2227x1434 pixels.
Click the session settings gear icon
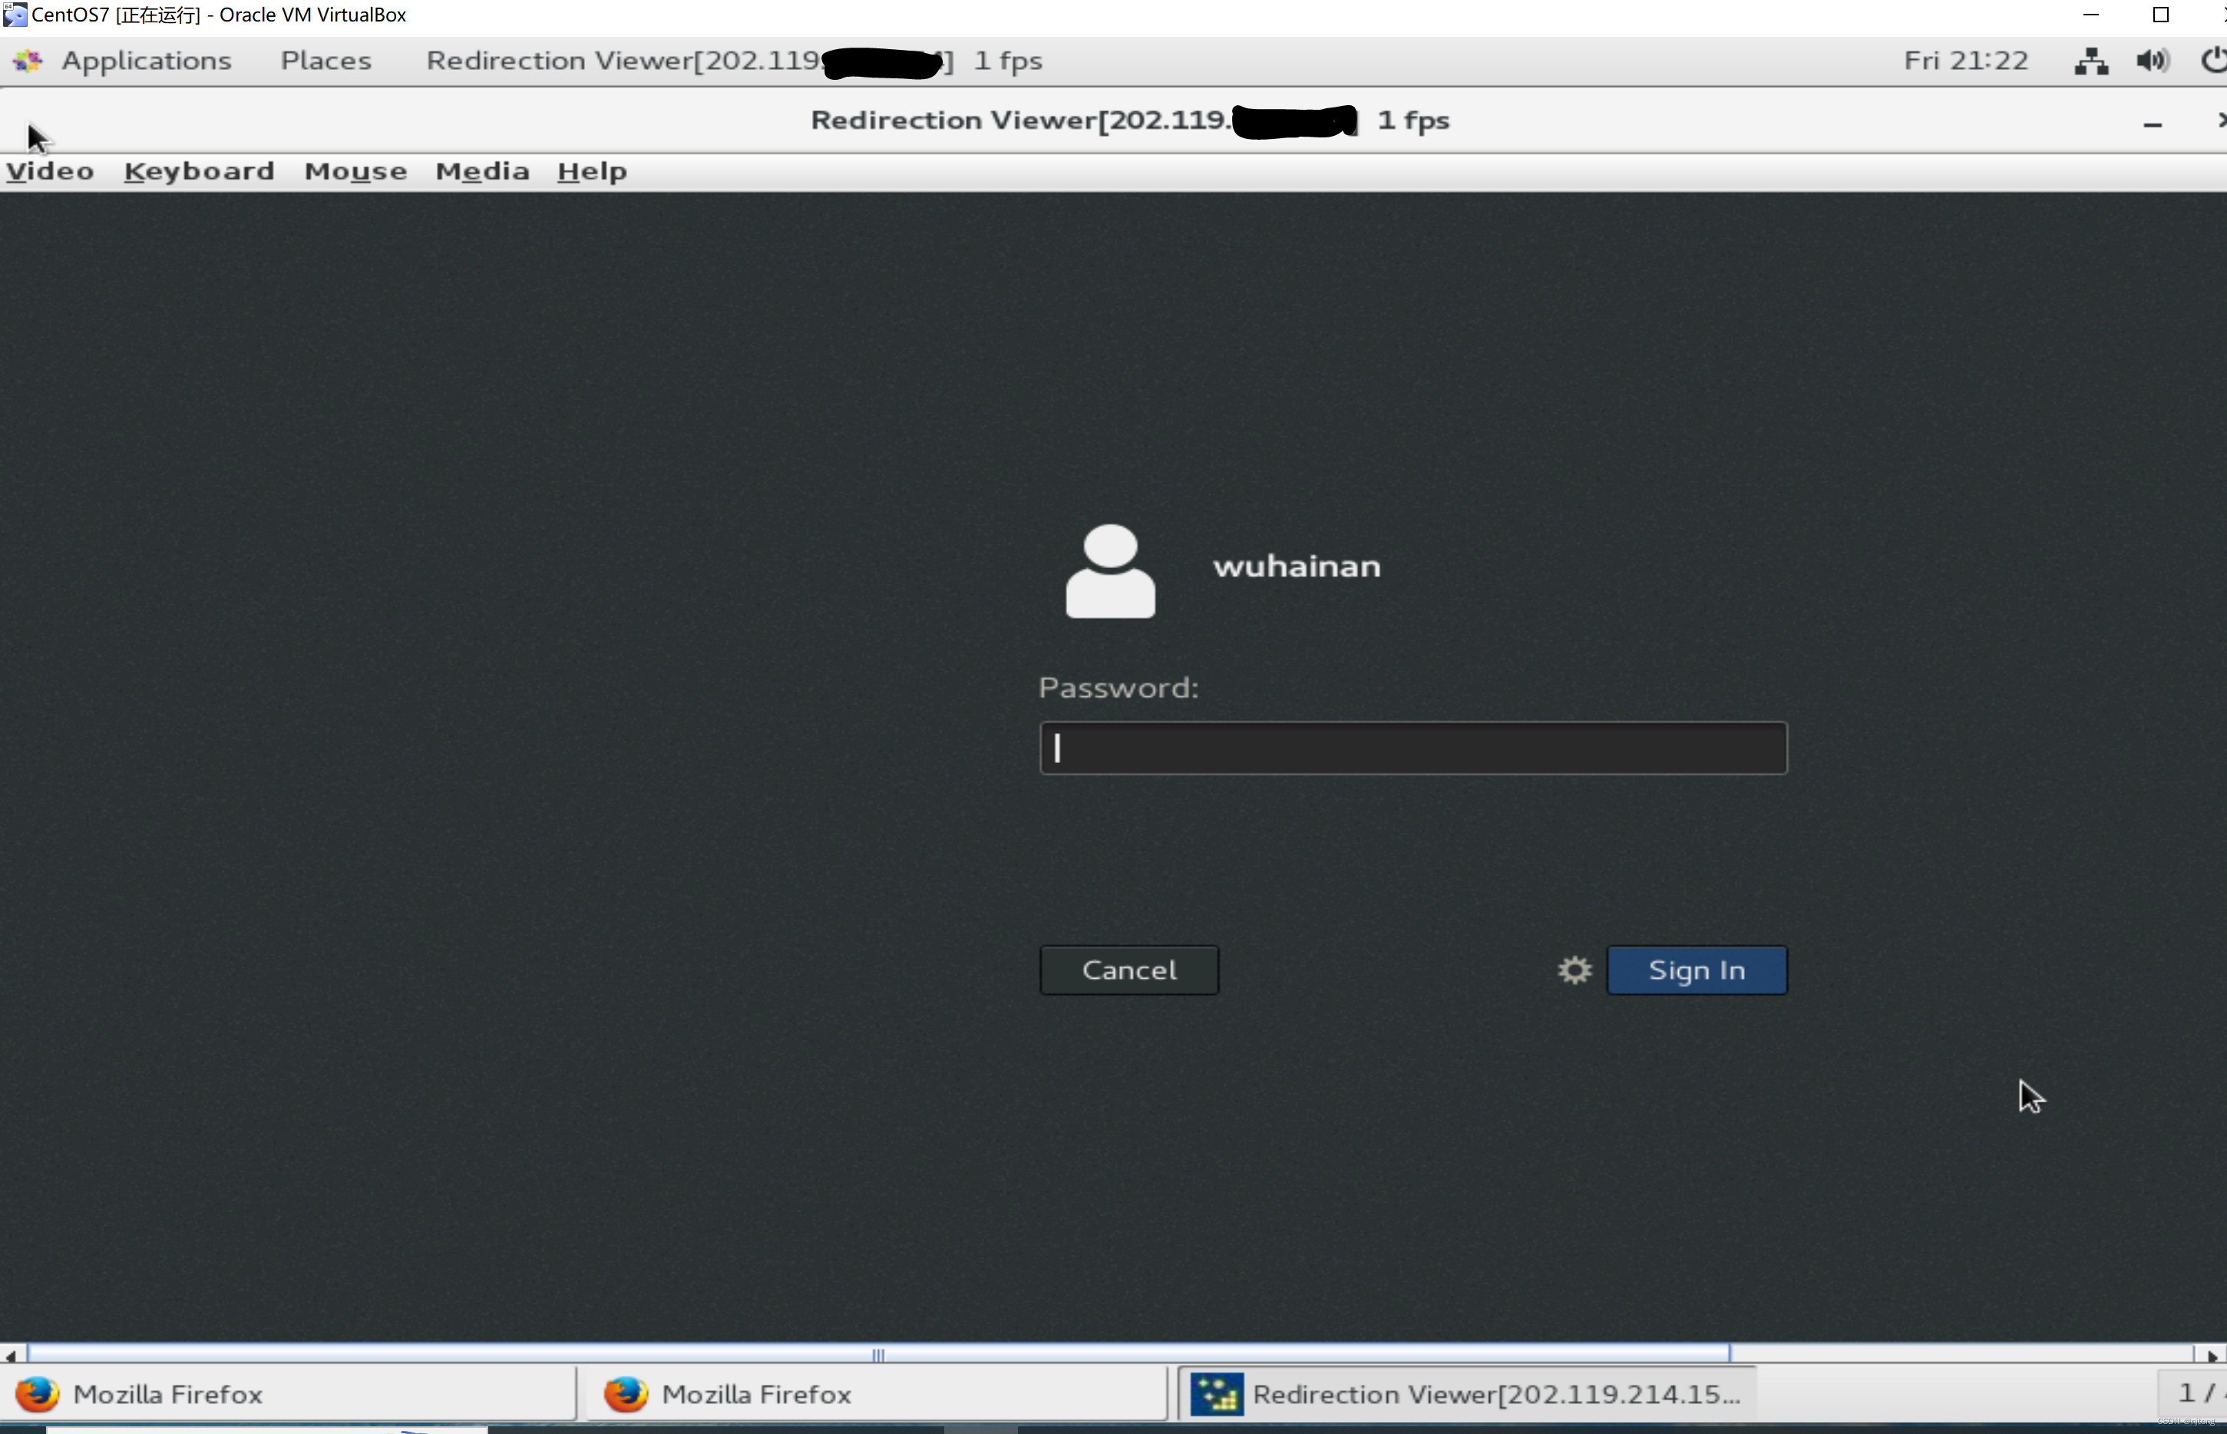tap(1574, 970)
